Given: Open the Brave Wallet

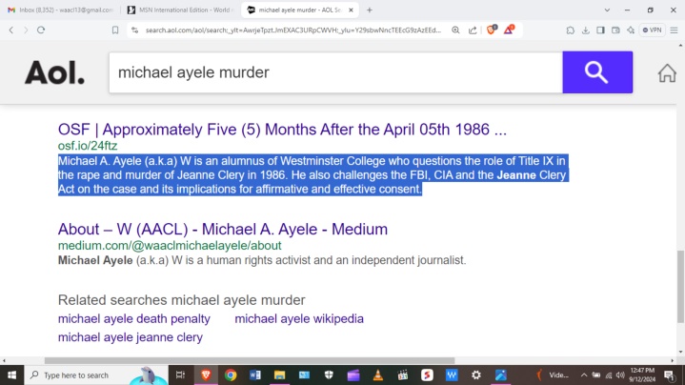Looking at the screenshot, I should [615, 30].
